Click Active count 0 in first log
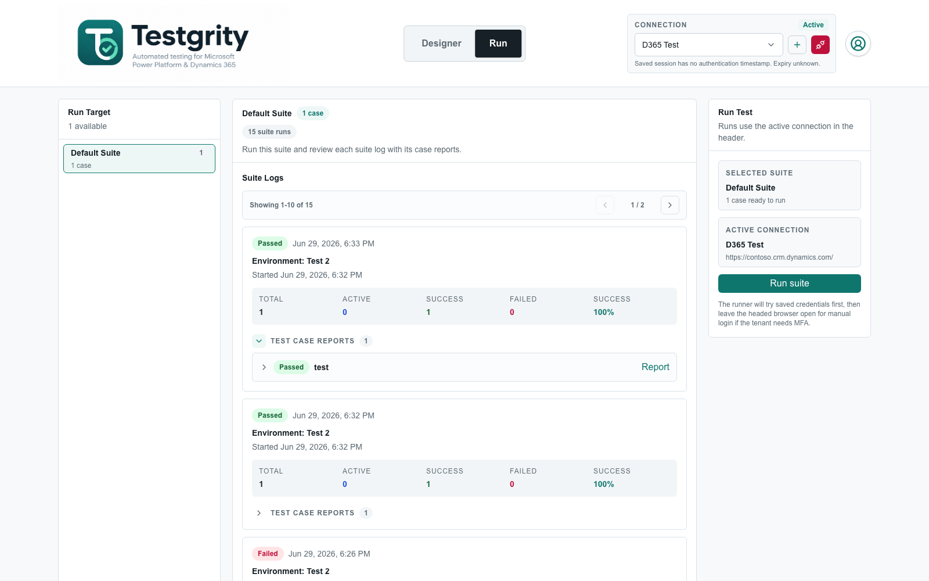This screenshot has height=581, width=929. coord(345,312)
